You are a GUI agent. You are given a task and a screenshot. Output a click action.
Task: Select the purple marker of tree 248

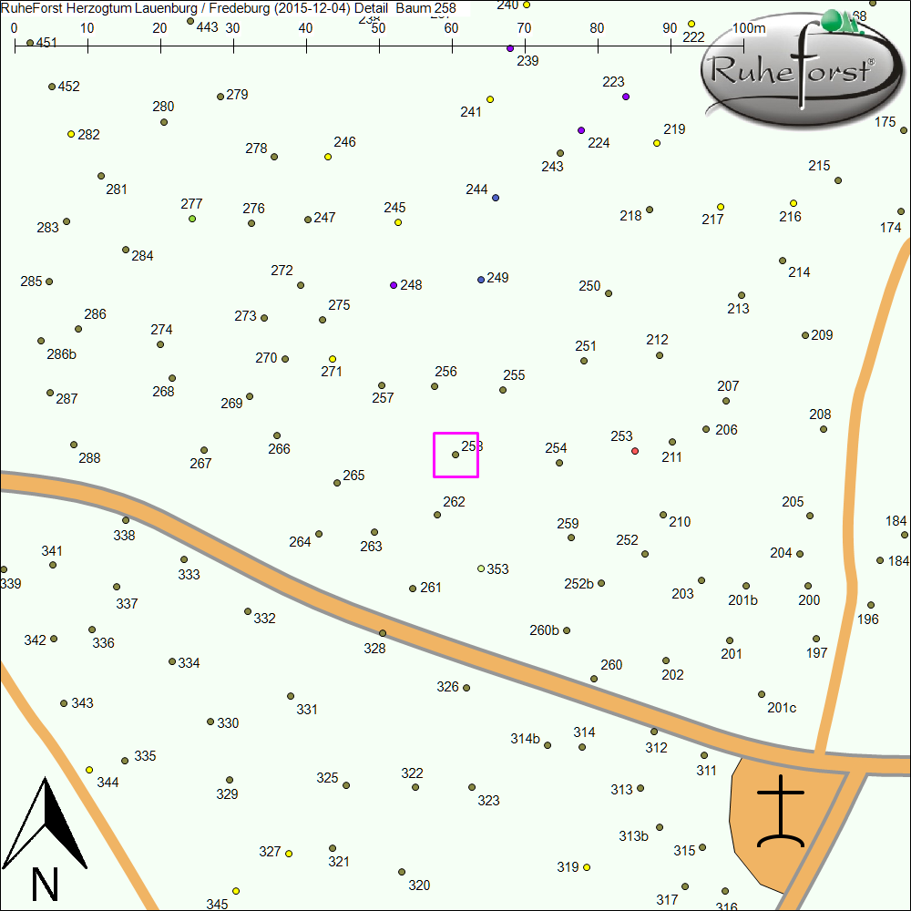[x=394, y=285]
